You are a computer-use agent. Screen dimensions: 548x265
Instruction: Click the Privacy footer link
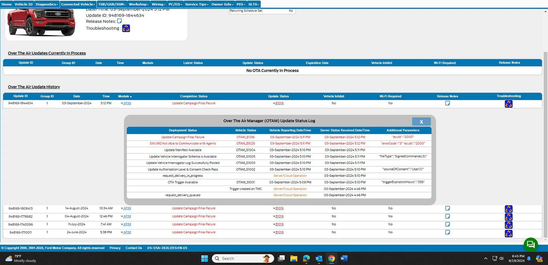[115, 248]
